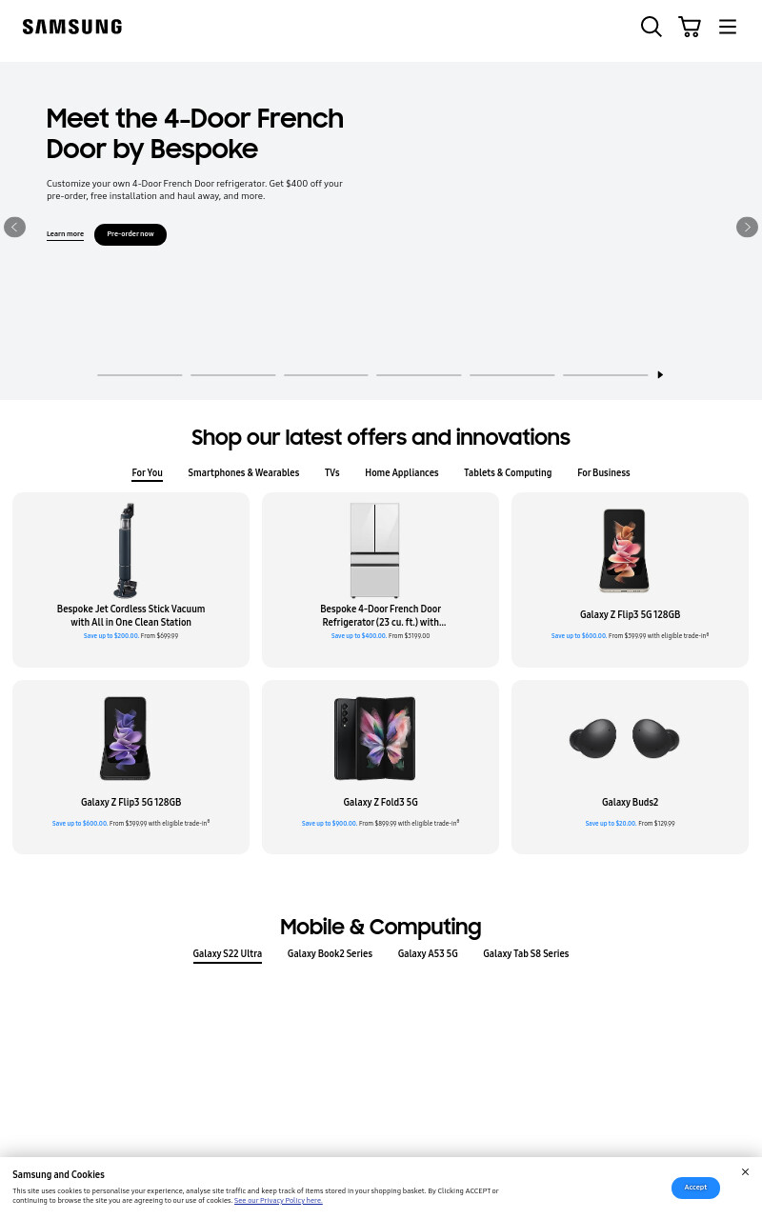This screenshot has height=1219, width=762.
Task: Open the privacy policy link
Action: (278, 1201)
